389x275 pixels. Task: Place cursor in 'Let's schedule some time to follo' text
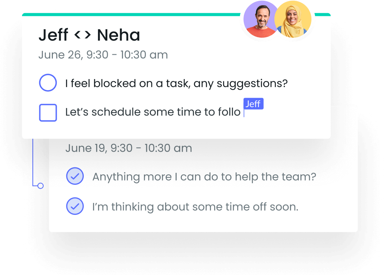click(153, 112)
